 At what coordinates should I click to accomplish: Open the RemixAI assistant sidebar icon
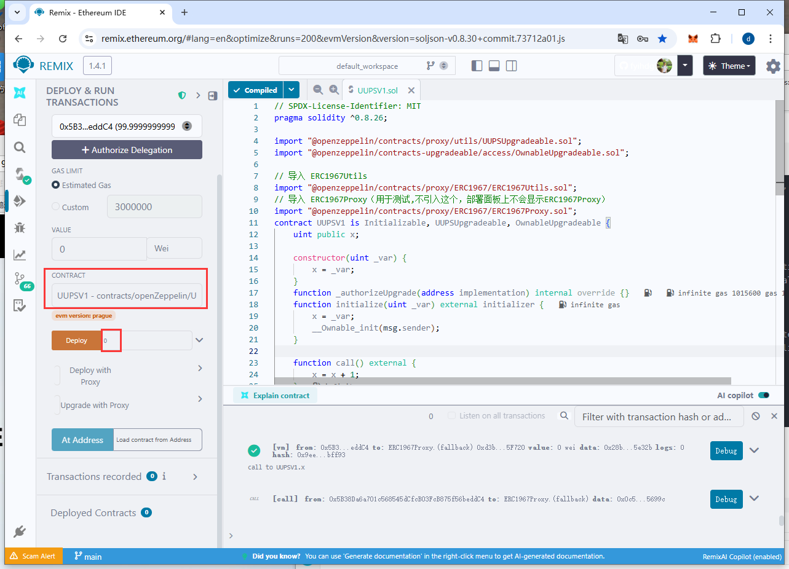[x=20, y=93]
